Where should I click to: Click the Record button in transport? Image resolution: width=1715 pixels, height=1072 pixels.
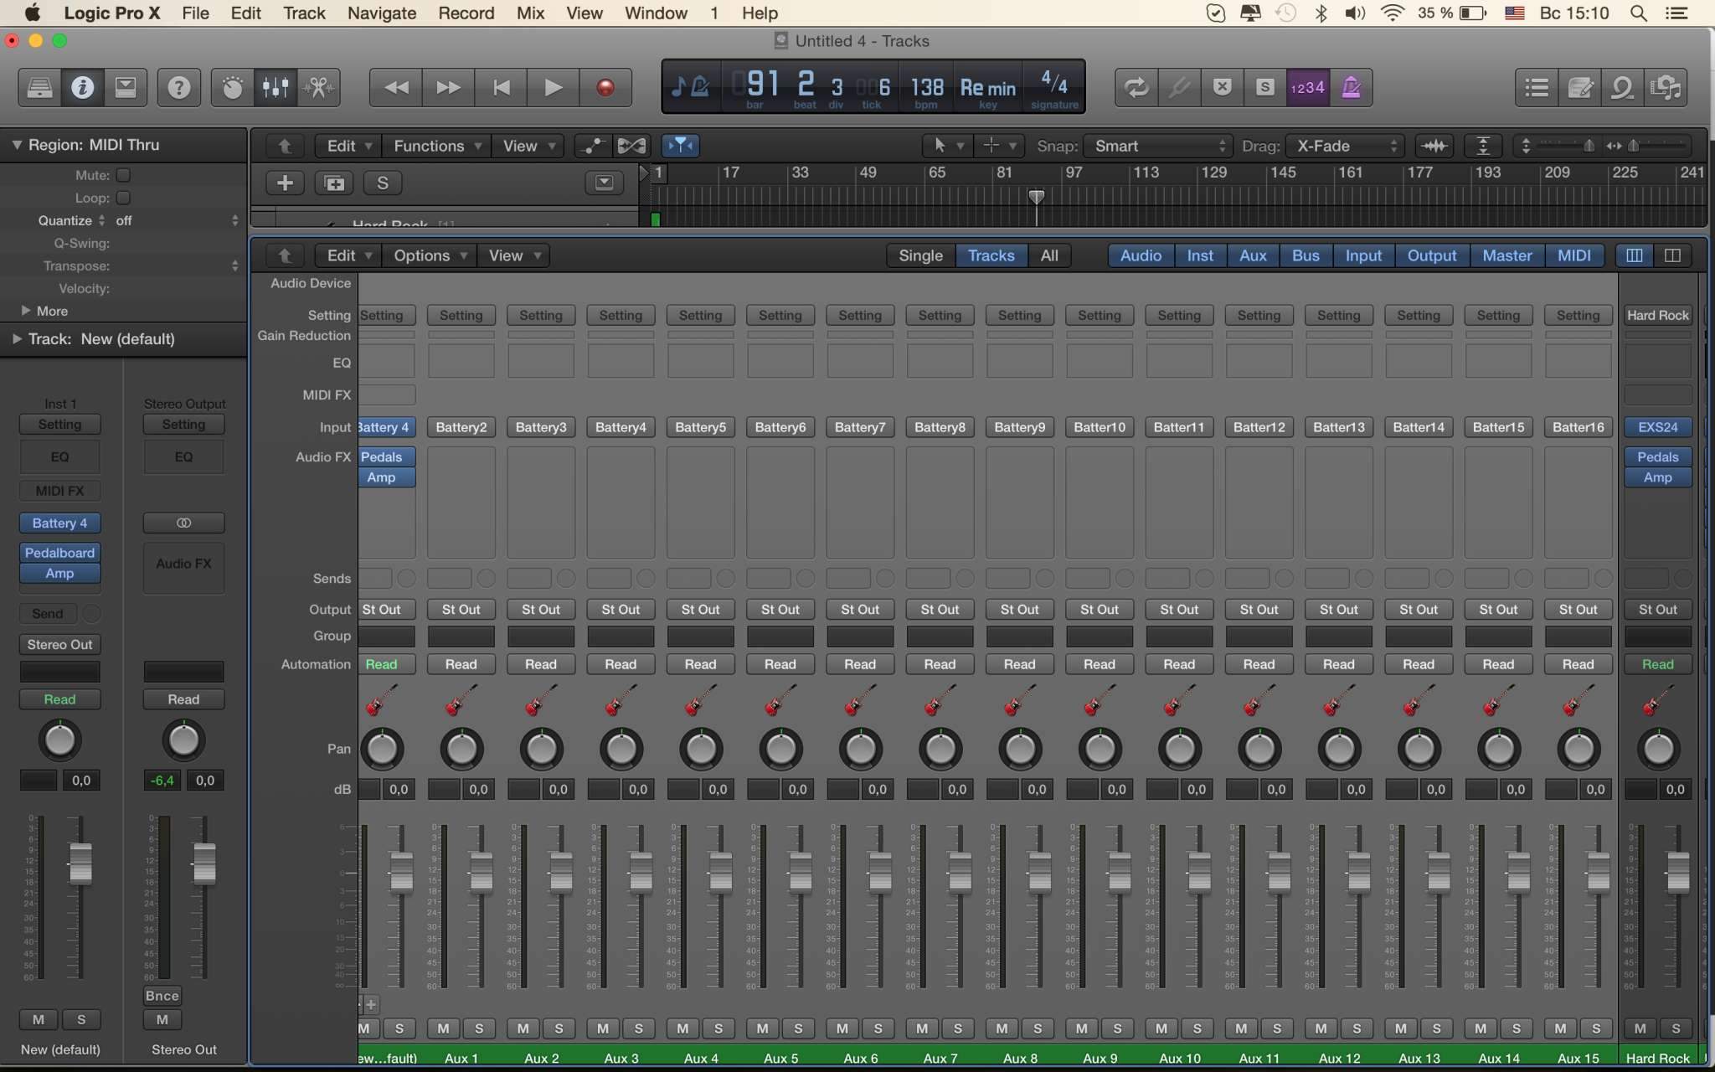point(605,87)
